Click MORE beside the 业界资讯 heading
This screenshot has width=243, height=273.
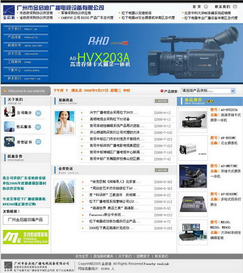(161, 170)
